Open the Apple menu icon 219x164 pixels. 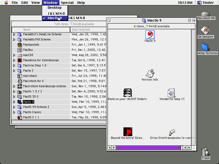pyautogui.click(x=6, y=2)
